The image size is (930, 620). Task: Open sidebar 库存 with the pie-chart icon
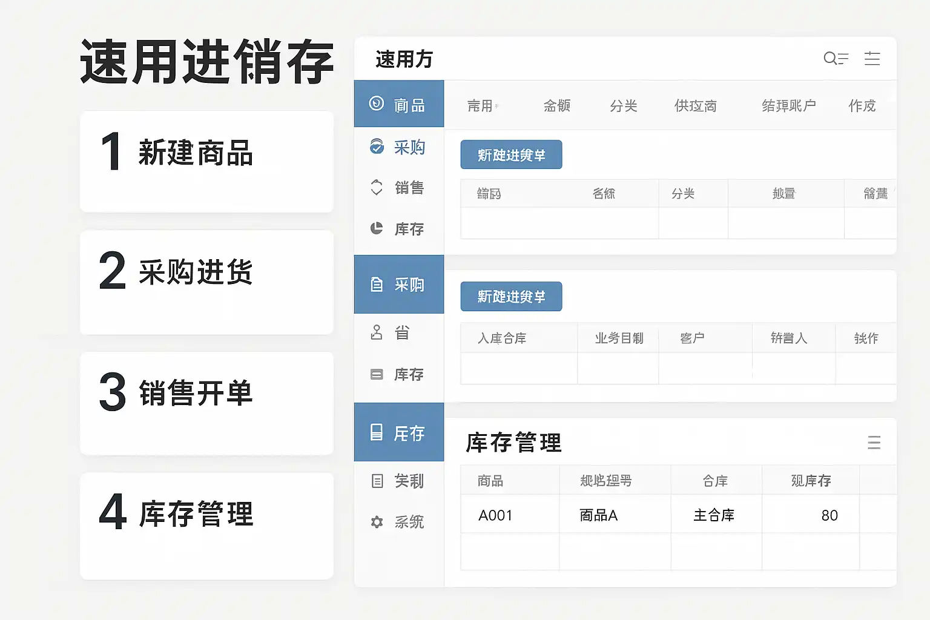399,229
